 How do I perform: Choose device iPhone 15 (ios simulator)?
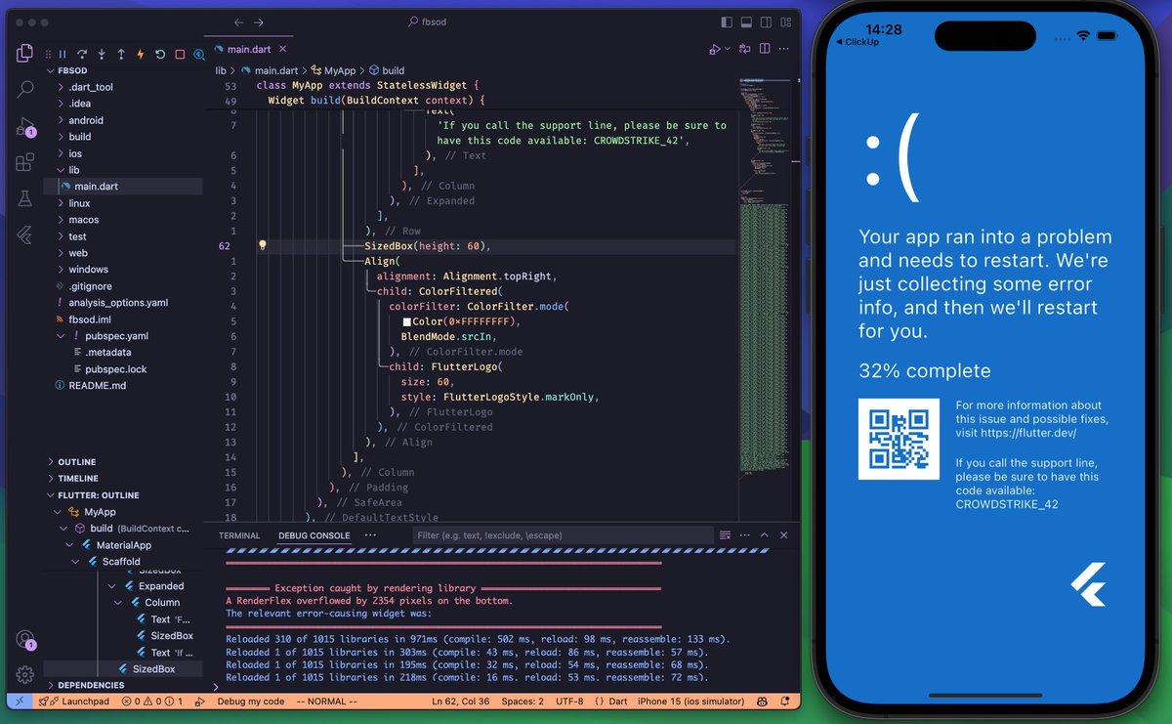point(691,702)
